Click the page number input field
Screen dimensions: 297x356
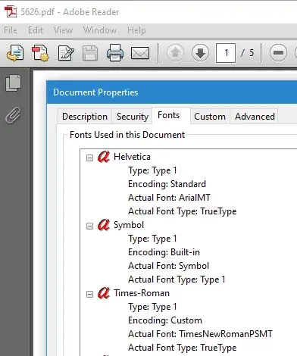pyautogui.click(x=226, y=53)
